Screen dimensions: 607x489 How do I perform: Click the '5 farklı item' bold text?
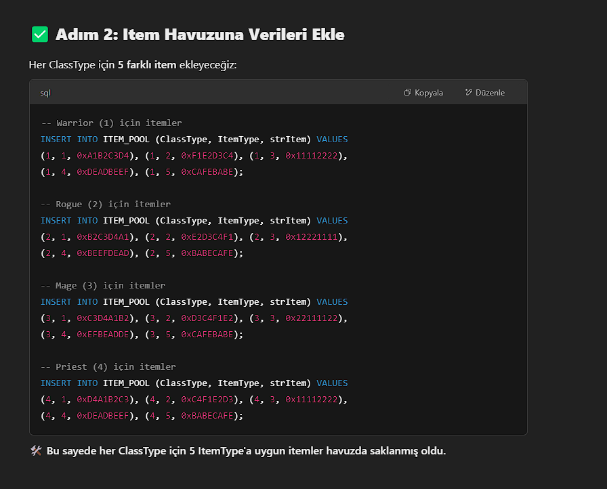[x=147, y=64]
